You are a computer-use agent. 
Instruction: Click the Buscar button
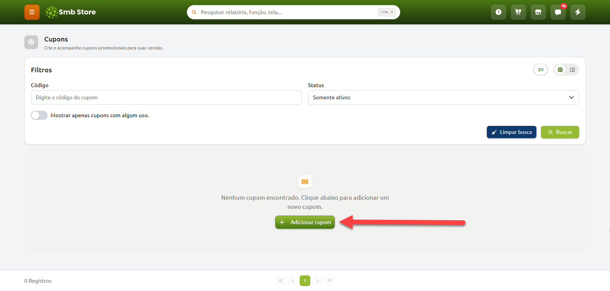click(x=560, y=132)
